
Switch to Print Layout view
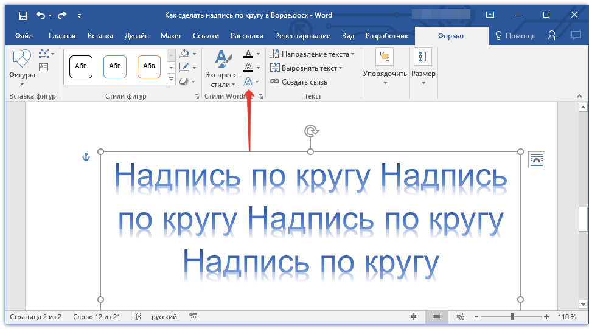tap(436, 317)
